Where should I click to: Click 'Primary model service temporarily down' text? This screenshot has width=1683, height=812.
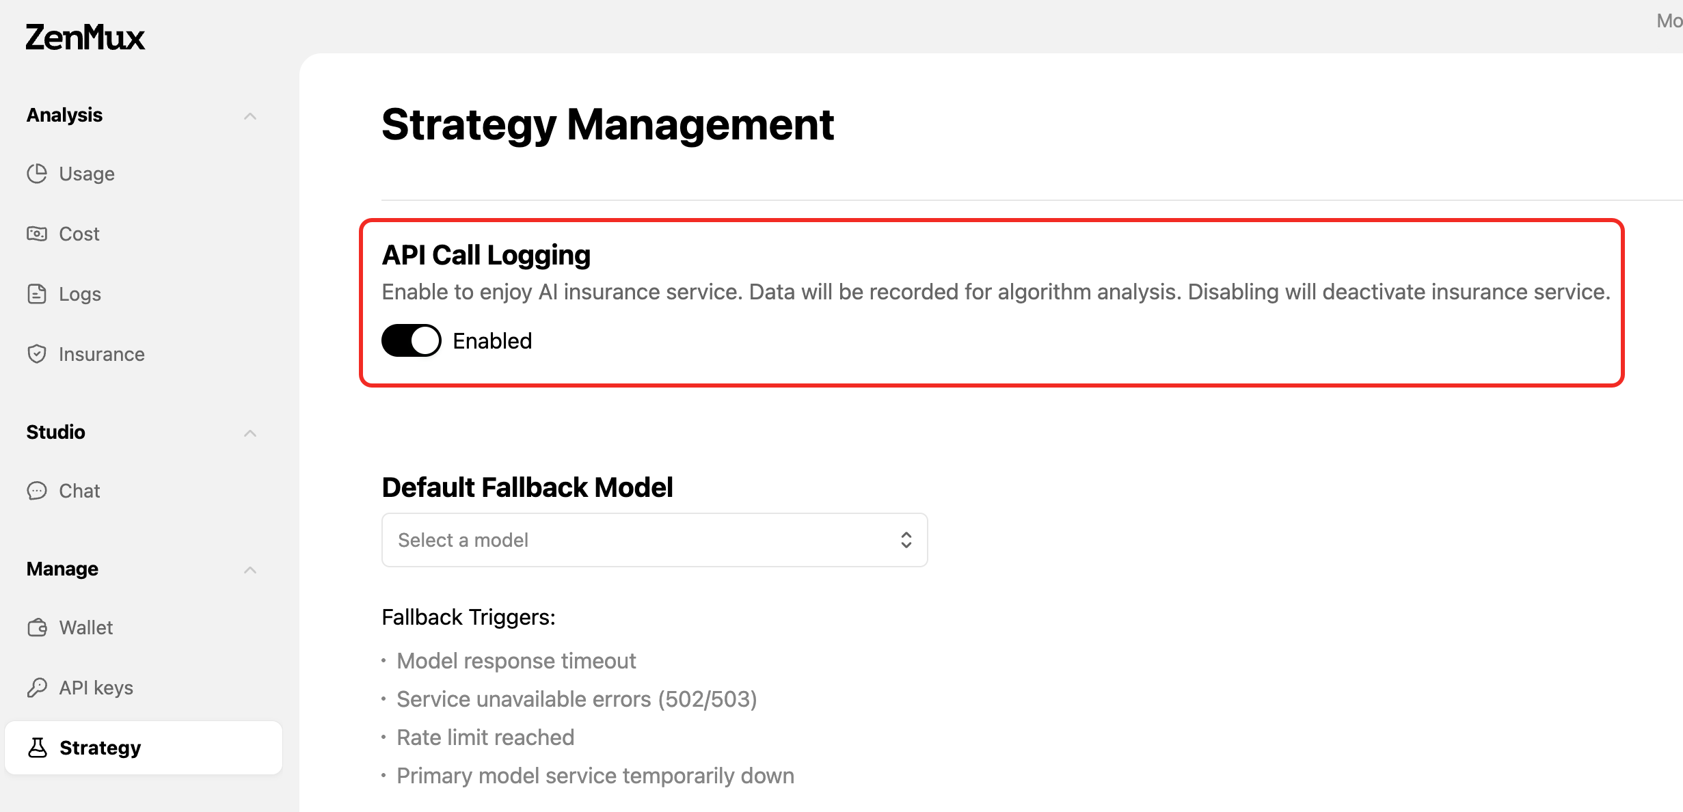coord(595,776)
